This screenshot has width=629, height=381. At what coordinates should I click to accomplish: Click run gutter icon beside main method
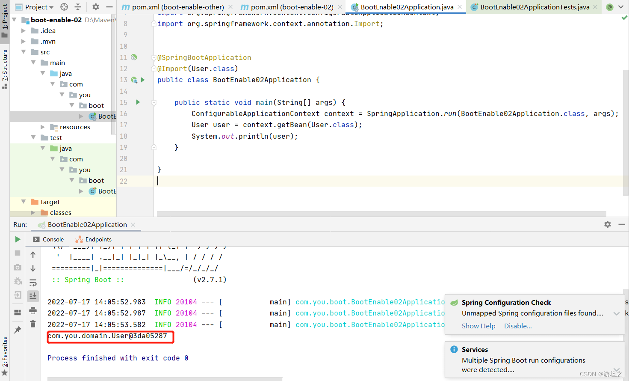pos(137,102)
